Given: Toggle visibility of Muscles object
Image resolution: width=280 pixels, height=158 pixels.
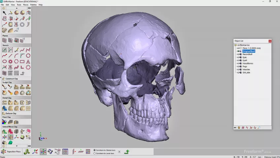Looking at the screenshot, I should pos(238,70).
